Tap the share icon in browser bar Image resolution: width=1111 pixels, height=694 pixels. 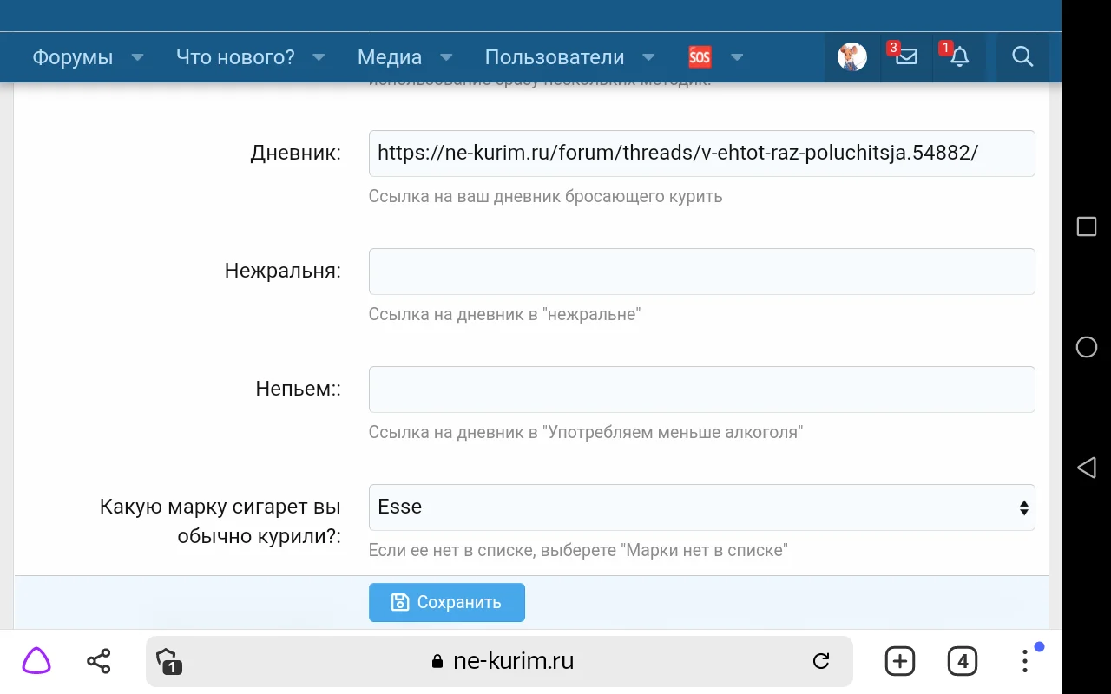click(97, 660)
